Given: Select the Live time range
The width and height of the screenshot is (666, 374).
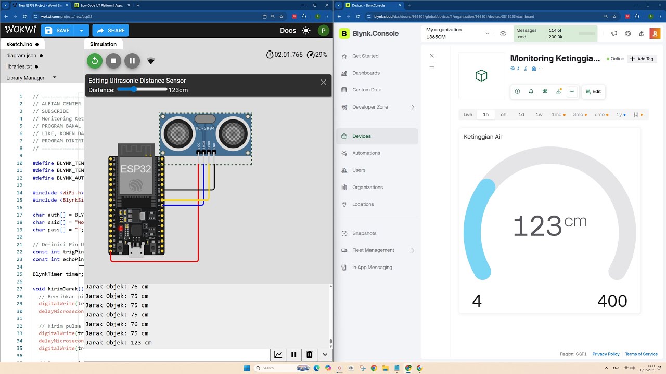Looking at the screenshot, I should coord(468,115).
